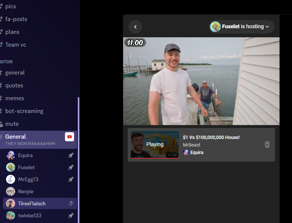Click the rocket activity icon next to MrEgg73
This screenshot has height=223, width=292.
(71, 180)
